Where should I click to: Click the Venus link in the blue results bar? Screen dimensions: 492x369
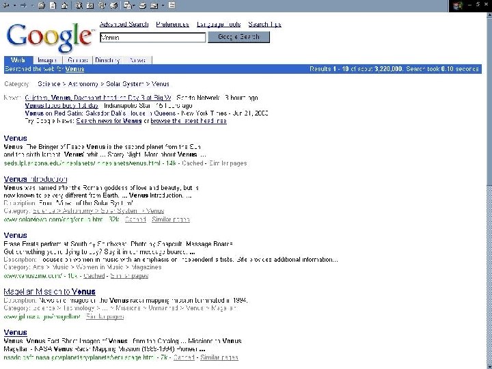pyautogui.click(x=74, y=69)
